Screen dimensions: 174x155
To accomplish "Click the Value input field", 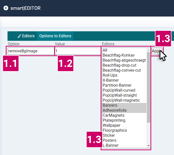I will (x=78, y=51).
